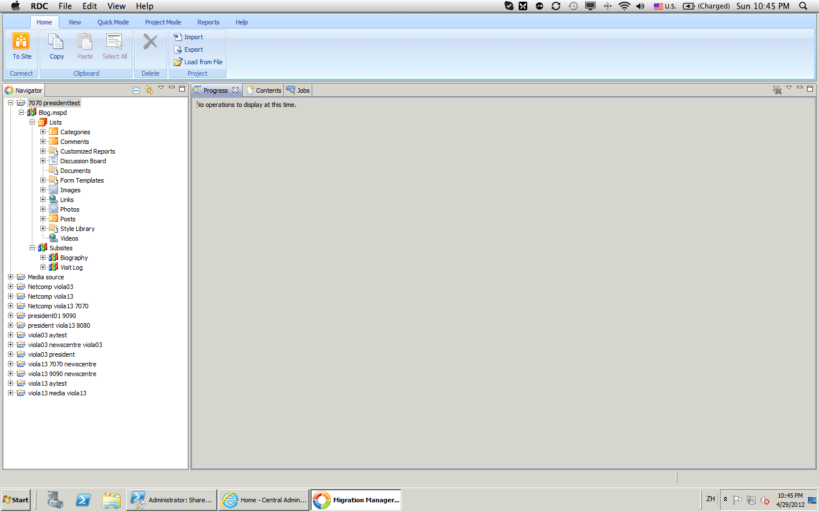Select viola13 media viola13 item
819x512 pixels.
[57, 393]
